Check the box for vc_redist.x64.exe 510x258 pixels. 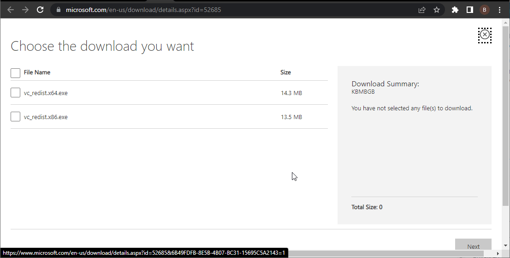(x=15, y=93)
